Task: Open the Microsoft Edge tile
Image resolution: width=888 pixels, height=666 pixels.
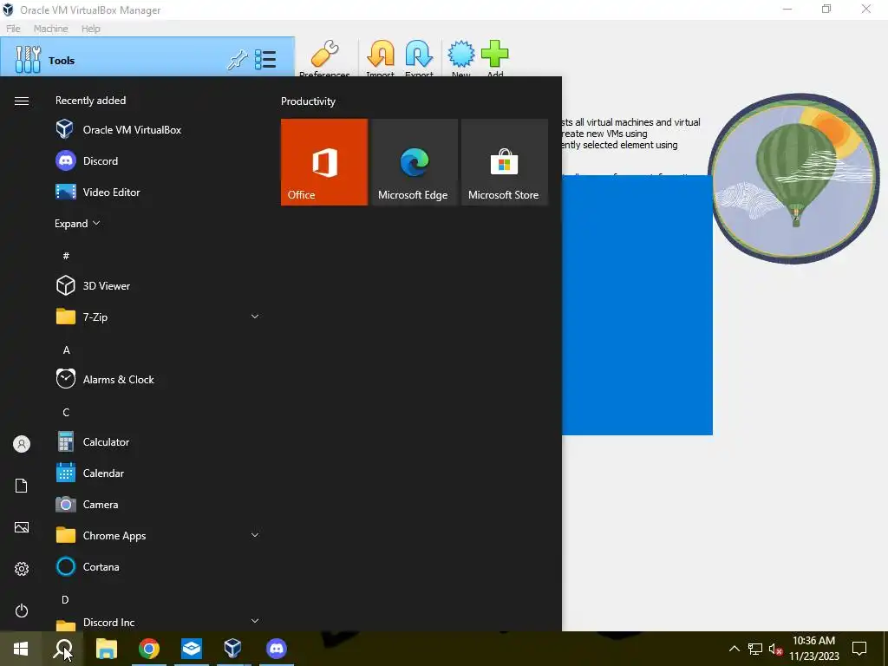Action: click(414, 162)
